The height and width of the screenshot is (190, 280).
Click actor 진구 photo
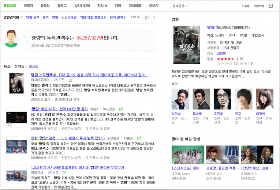coord(243,99)
